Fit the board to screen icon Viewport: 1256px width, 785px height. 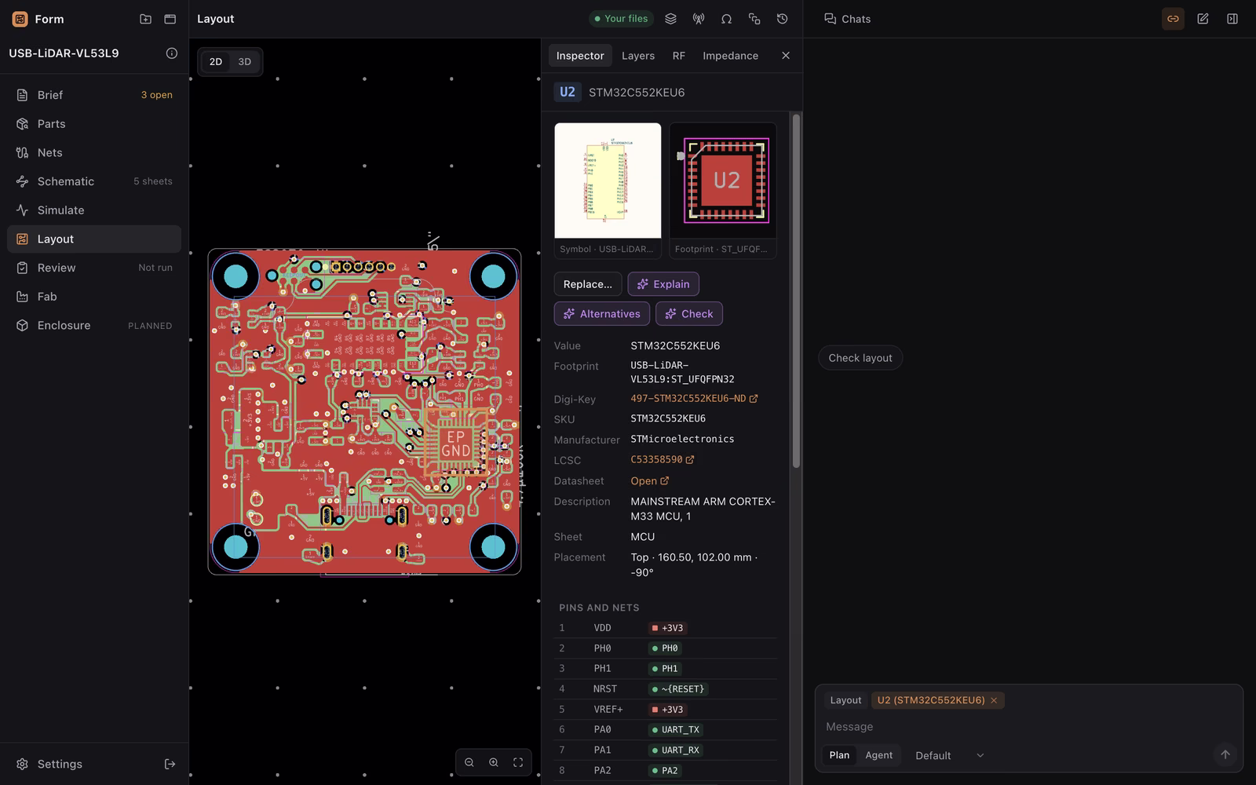click(x=518, y=762)
